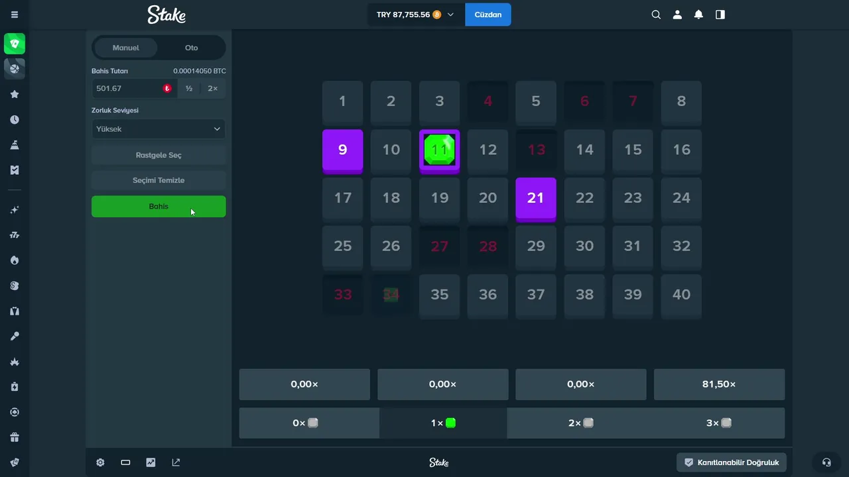Open Kanıtlanabilir Doğruluk fairness button
This screenshot has height=477, width=849.
tap(732, 462)
